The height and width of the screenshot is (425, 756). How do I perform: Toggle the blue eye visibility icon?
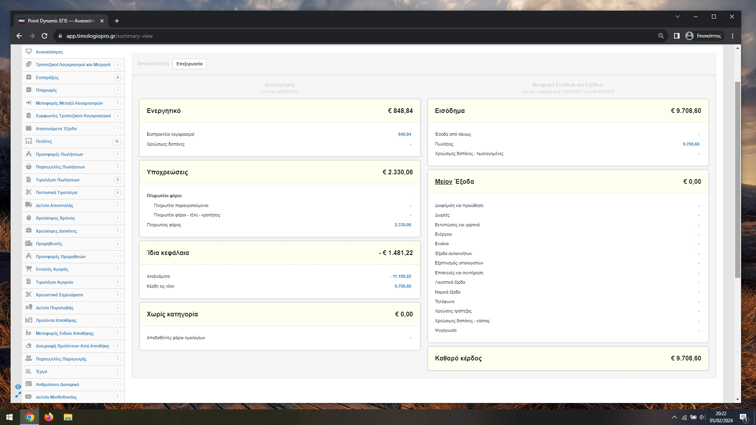(18, 387)
